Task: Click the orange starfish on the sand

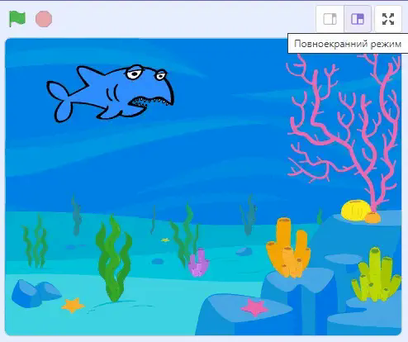Action: tap(73, 305)
